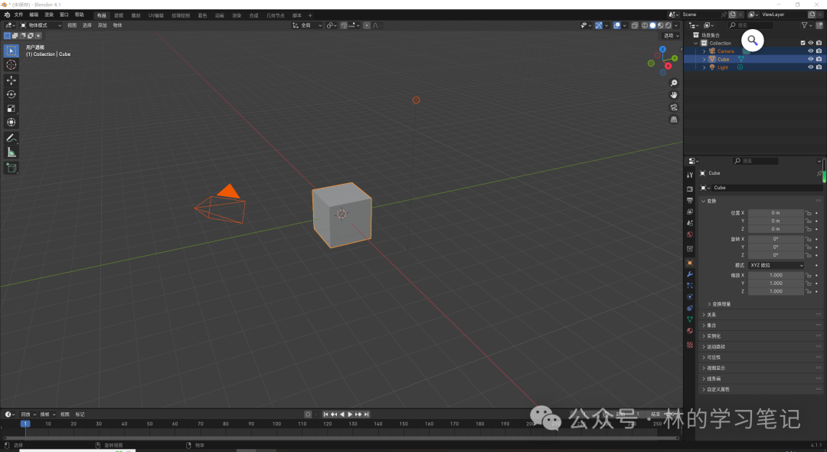Click the hand pan-view gizmo icon

pyautogui.click(x=674, y=95)
